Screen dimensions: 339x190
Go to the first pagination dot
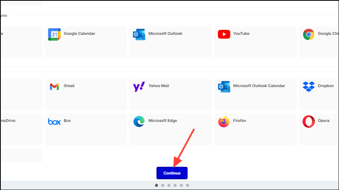(x=156, y=185)
